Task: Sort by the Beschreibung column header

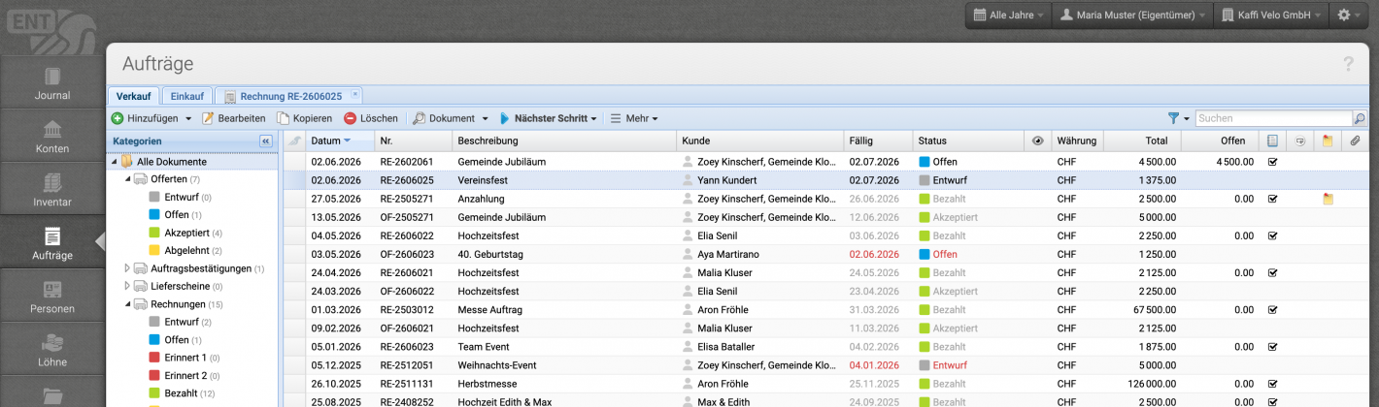Action: click(564, 141)
